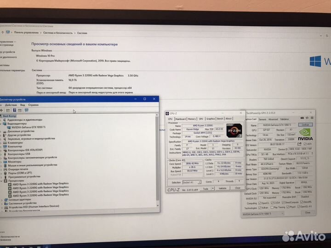Click the Validate button in CPU-Z

223,188
